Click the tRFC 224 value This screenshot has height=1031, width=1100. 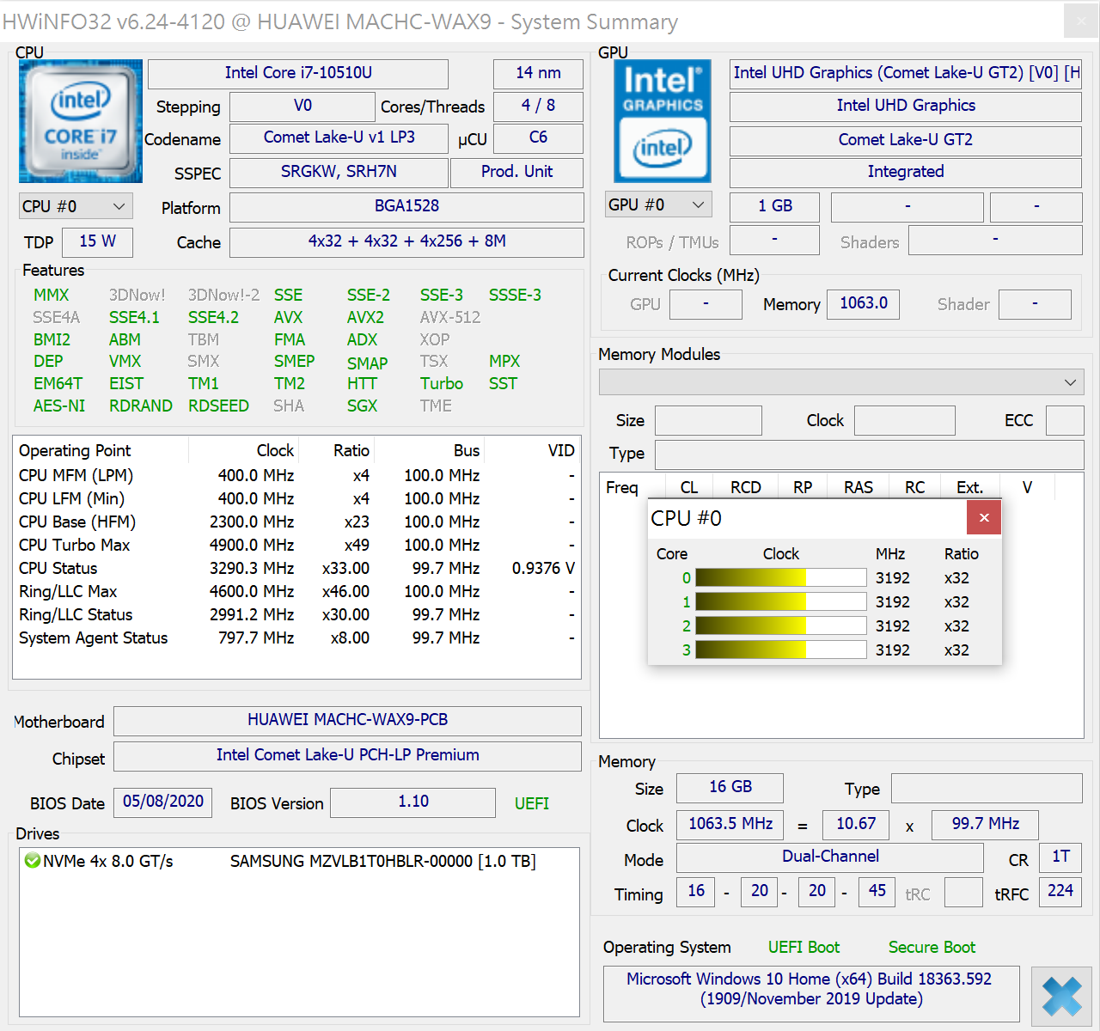pyautogui.click(x=1060, y=892)
